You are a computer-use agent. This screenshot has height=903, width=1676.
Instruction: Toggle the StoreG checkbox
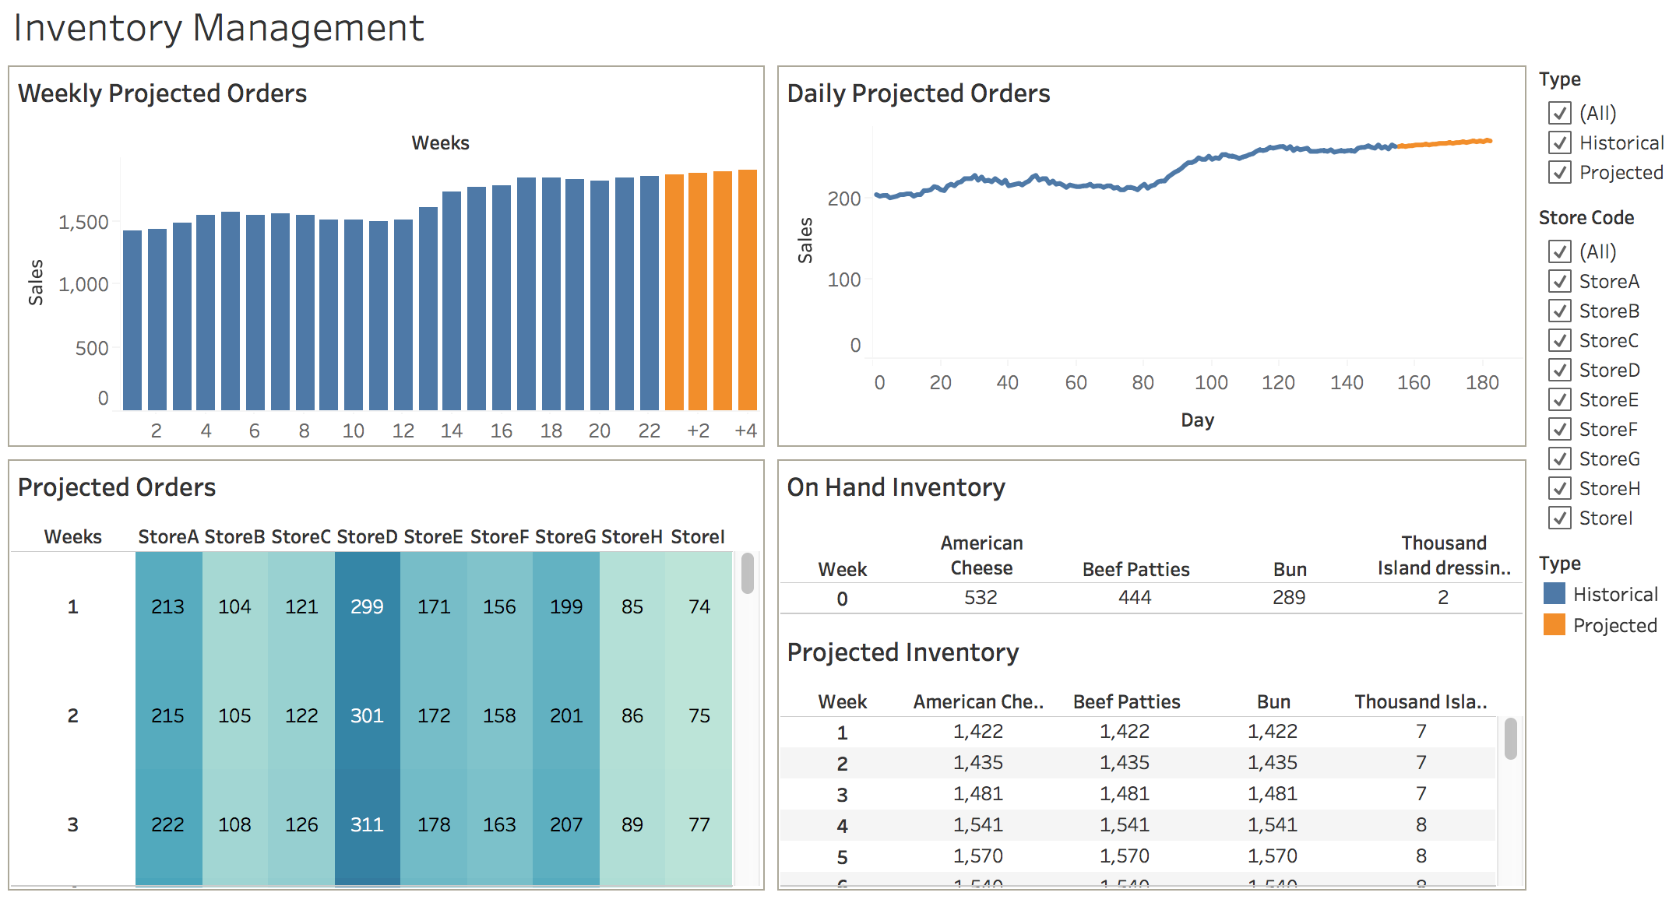coord(1560,459)
